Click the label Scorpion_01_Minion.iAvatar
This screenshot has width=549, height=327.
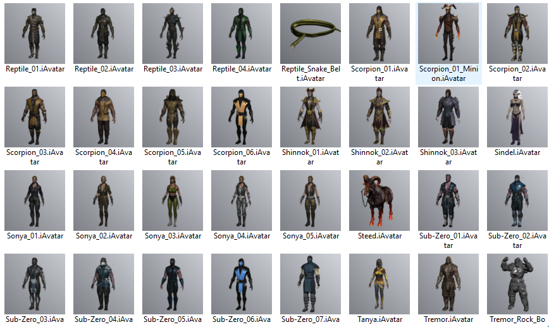(x=448, y=73)
